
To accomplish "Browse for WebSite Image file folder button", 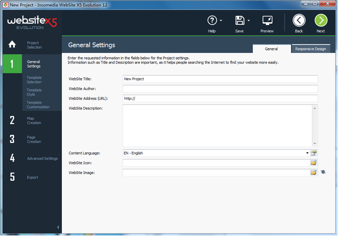I will [314, 173].
